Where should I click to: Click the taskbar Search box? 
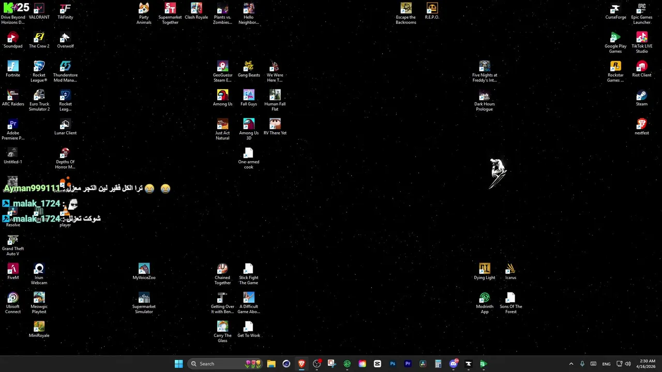(x=226, y=364)
